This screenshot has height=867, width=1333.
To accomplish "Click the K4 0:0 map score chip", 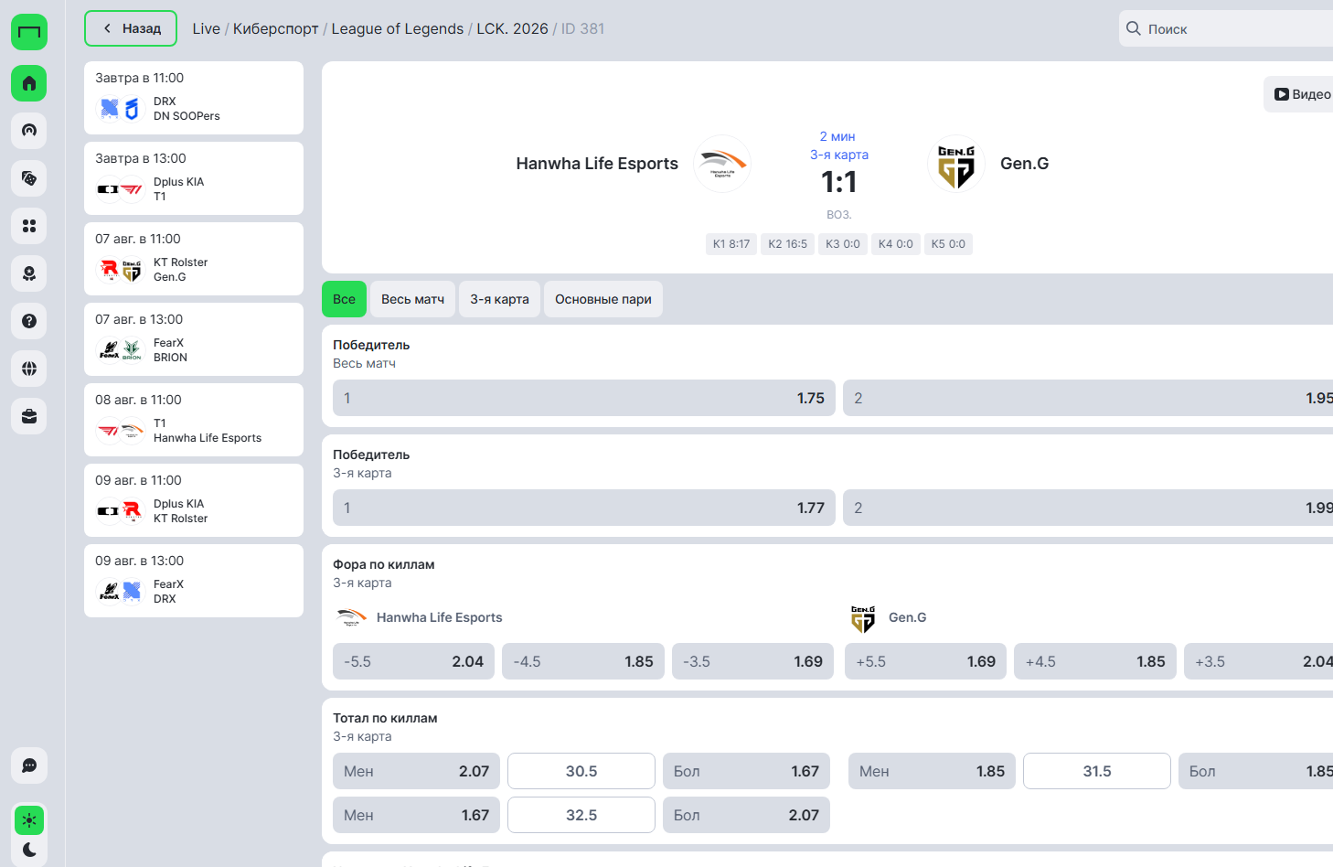I will coord(896,244).
